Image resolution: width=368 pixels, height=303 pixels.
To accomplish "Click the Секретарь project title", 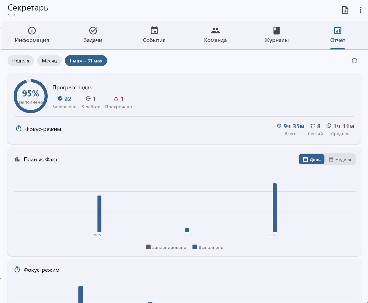I will (x=28, y=8).
